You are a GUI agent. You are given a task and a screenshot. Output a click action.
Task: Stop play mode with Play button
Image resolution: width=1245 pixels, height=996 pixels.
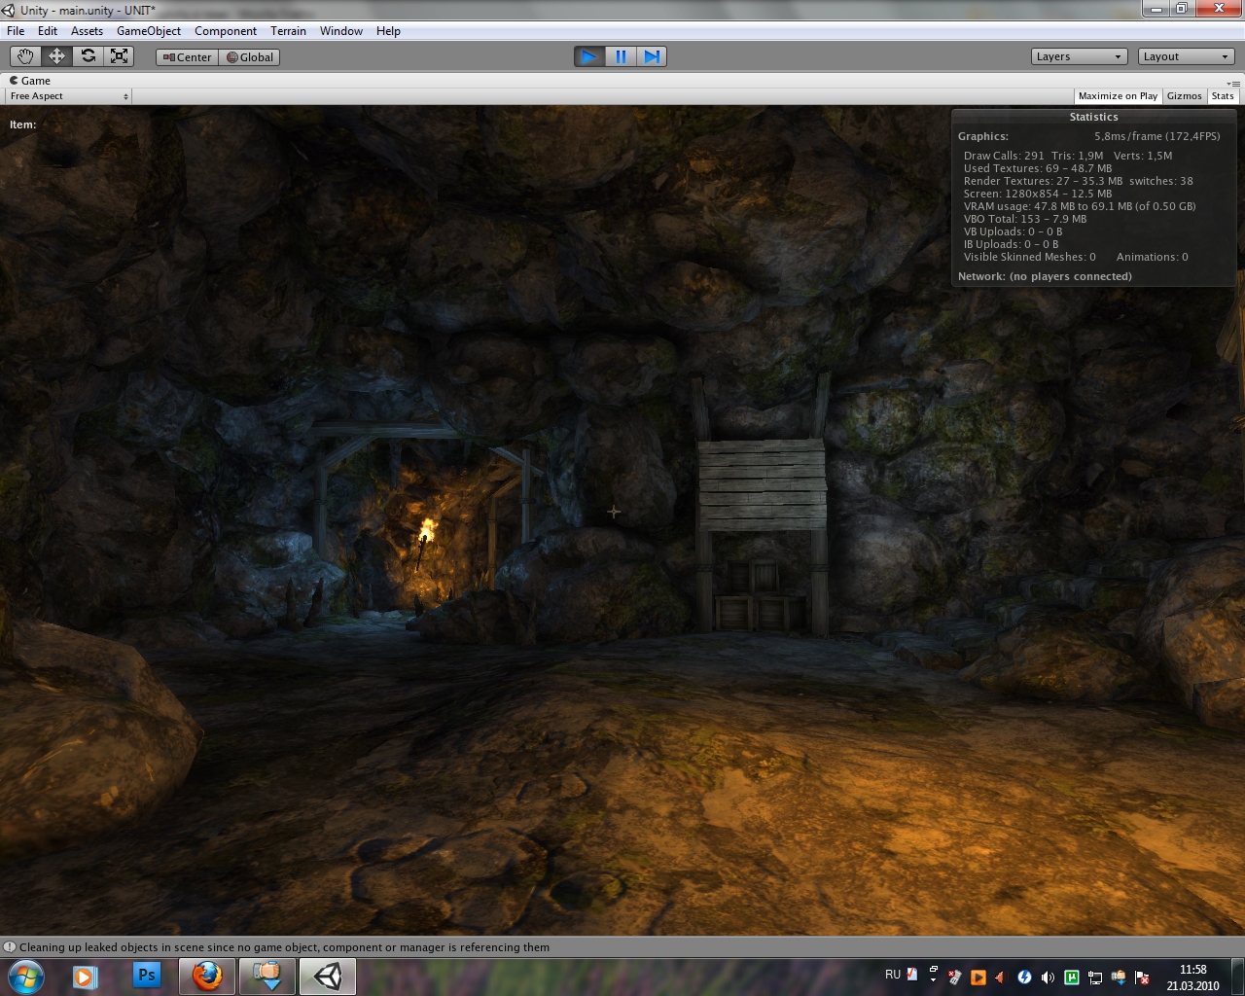[588, 56]
